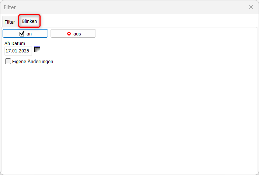Image resolution: width=259 pixels, height=175 pixels.
Task: Click the Ab Datum label
Action: pyautogui.click(x=15, y=43)
